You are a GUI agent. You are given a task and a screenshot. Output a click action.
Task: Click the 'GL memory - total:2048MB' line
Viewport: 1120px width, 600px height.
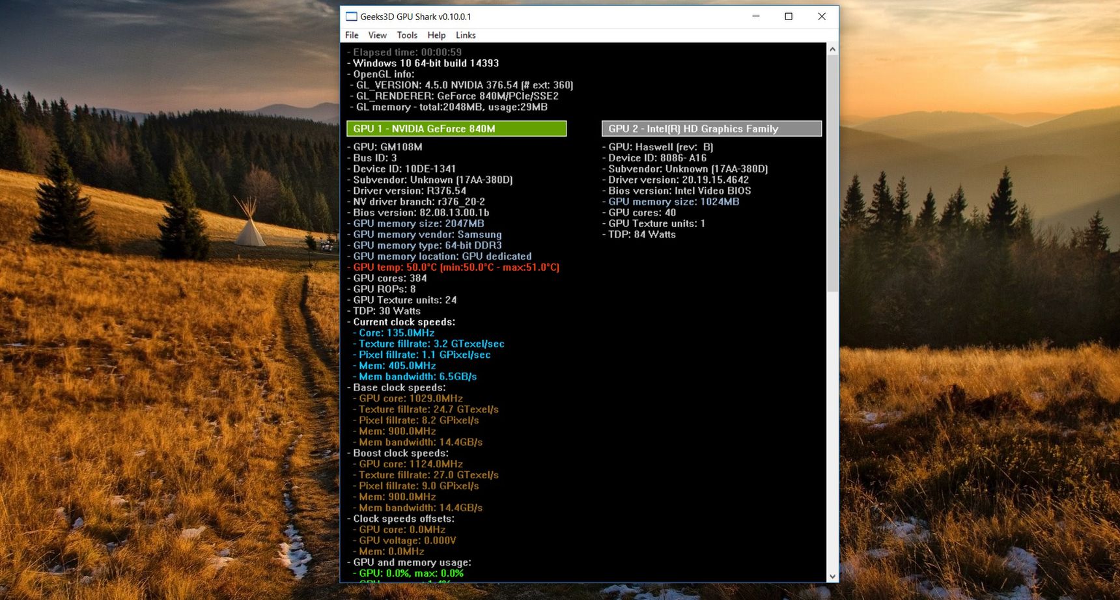point(449,107)
